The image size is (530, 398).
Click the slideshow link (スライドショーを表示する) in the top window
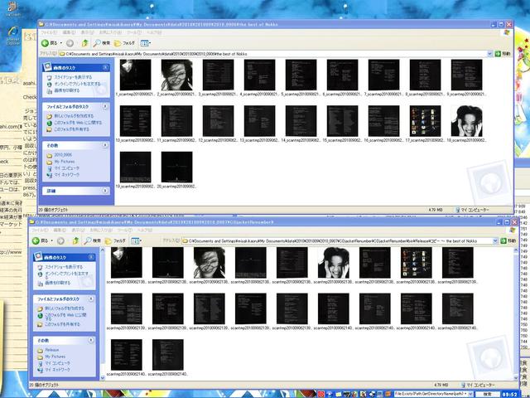73,77
